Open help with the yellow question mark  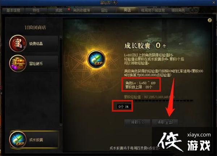(x=210, y=20)
